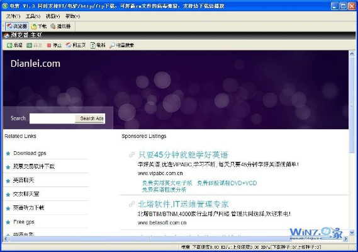358x252 pixels.
Task: Click the vertical scrollbar thumb
Action: tap(352, 105)
